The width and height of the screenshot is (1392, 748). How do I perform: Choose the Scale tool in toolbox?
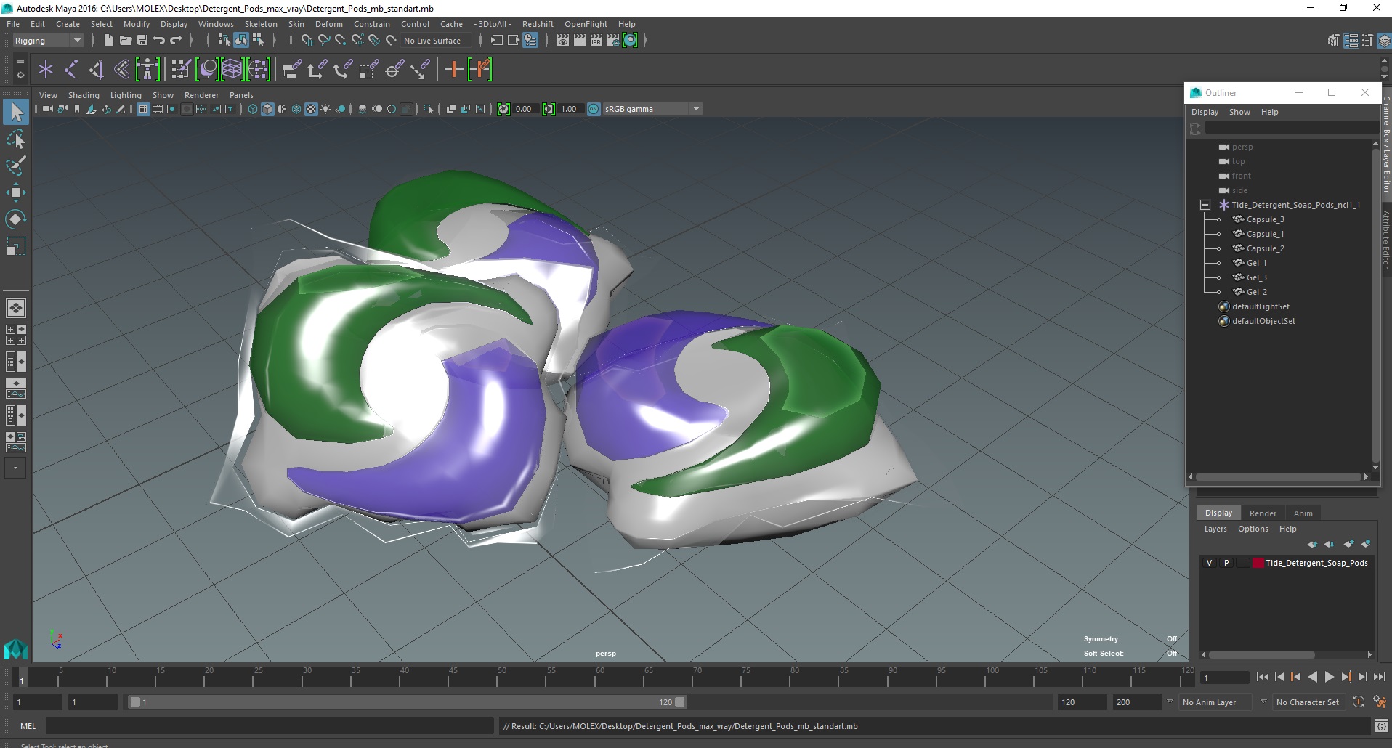16,246
